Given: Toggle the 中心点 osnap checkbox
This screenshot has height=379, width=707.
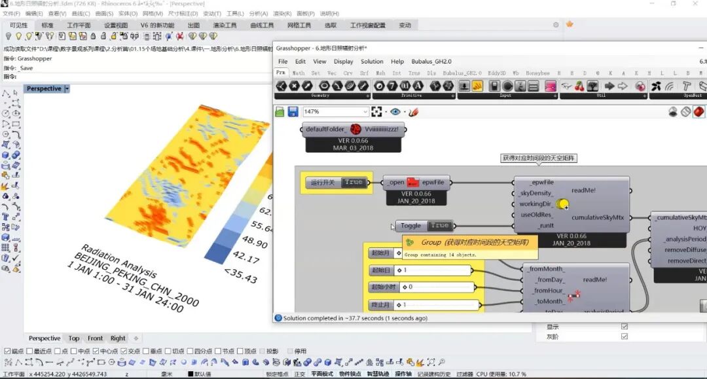Looking at the screenshot, I should pos(96,351).
